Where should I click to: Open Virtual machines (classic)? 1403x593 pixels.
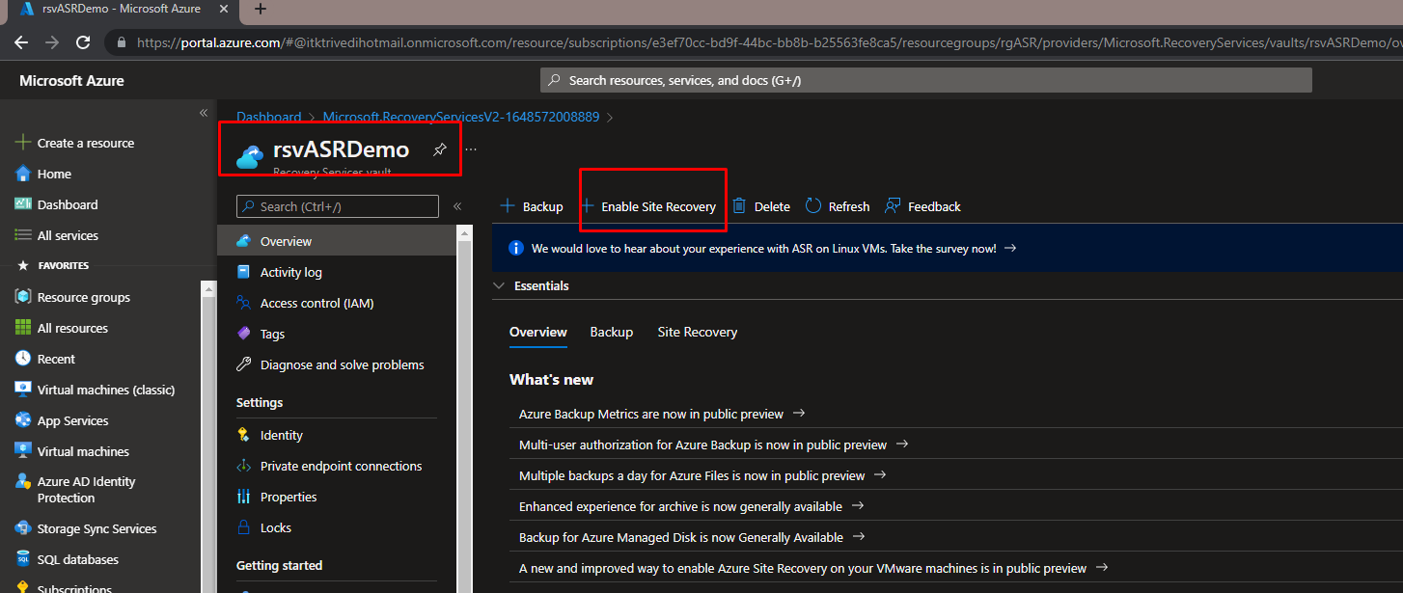(106, 390)
